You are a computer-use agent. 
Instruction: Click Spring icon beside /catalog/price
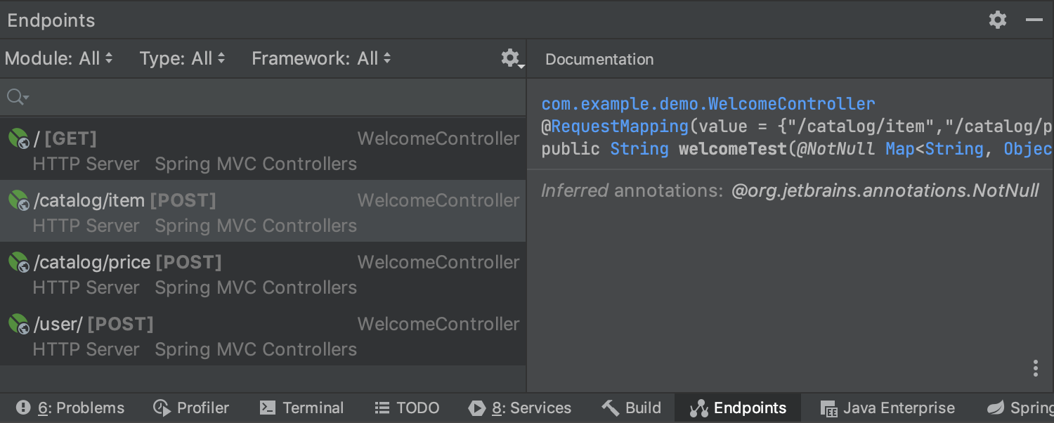18,262
